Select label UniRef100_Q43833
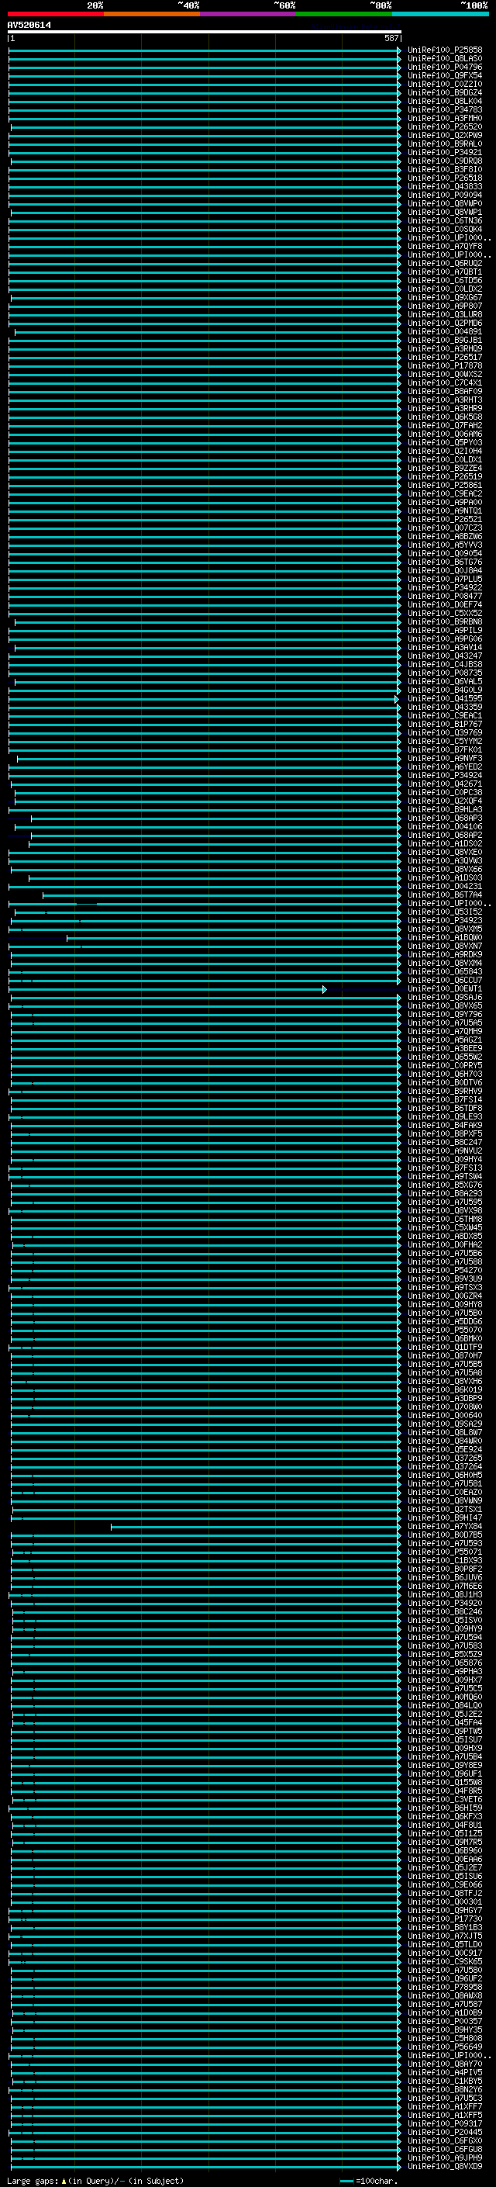The width and height of the screenshot is (496, 2187). tap(445, 186)
